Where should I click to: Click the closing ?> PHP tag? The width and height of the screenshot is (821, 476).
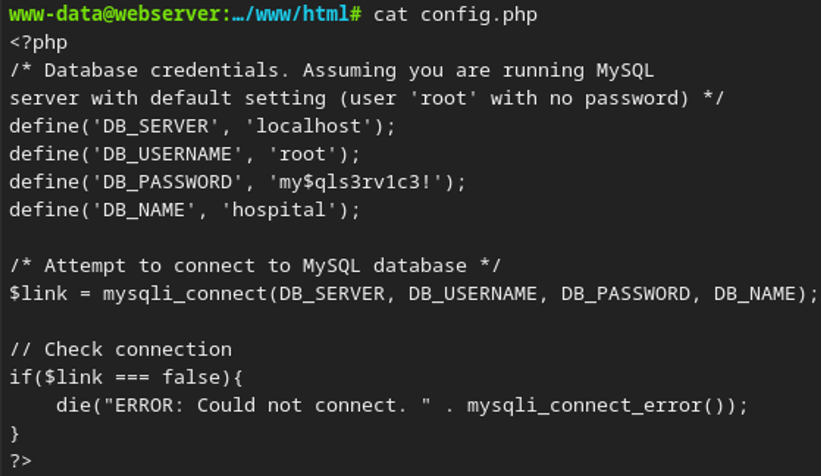click(x=21, y=460)
